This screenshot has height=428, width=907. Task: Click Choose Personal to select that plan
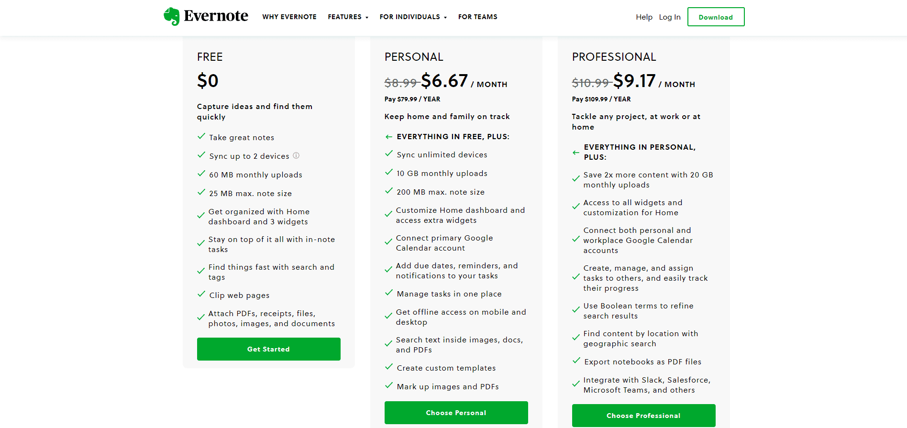coord(456,412)
